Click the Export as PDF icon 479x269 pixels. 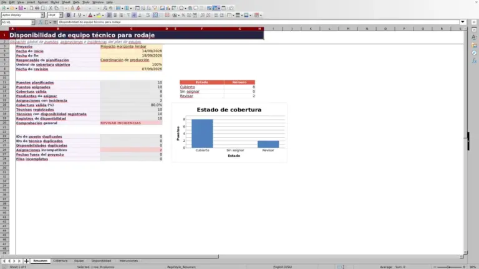(x=31, y=8)
